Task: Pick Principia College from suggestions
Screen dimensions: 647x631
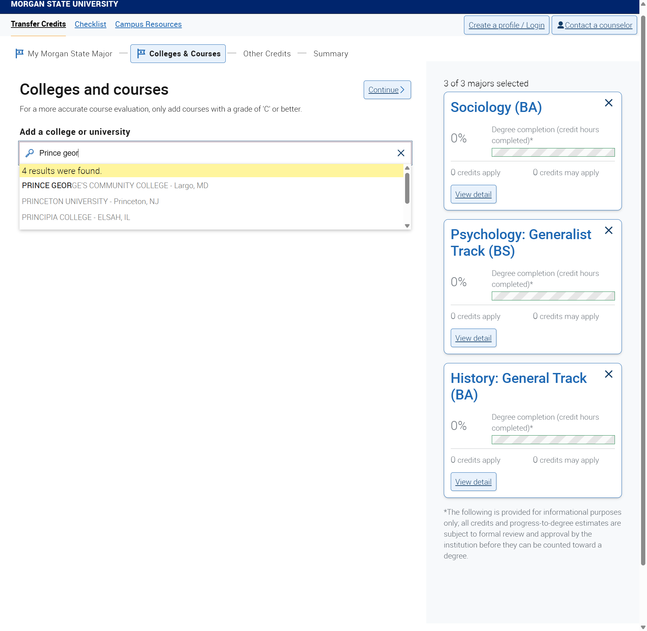Action: (x=76, y=217)
